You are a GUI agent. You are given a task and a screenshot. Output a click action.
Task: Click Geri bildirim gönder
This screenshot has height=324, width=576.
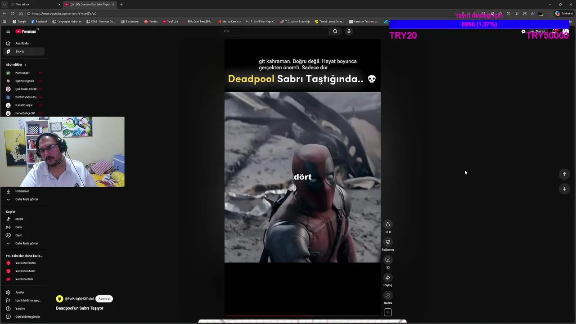pyautogui.click(x=23, y=317)
